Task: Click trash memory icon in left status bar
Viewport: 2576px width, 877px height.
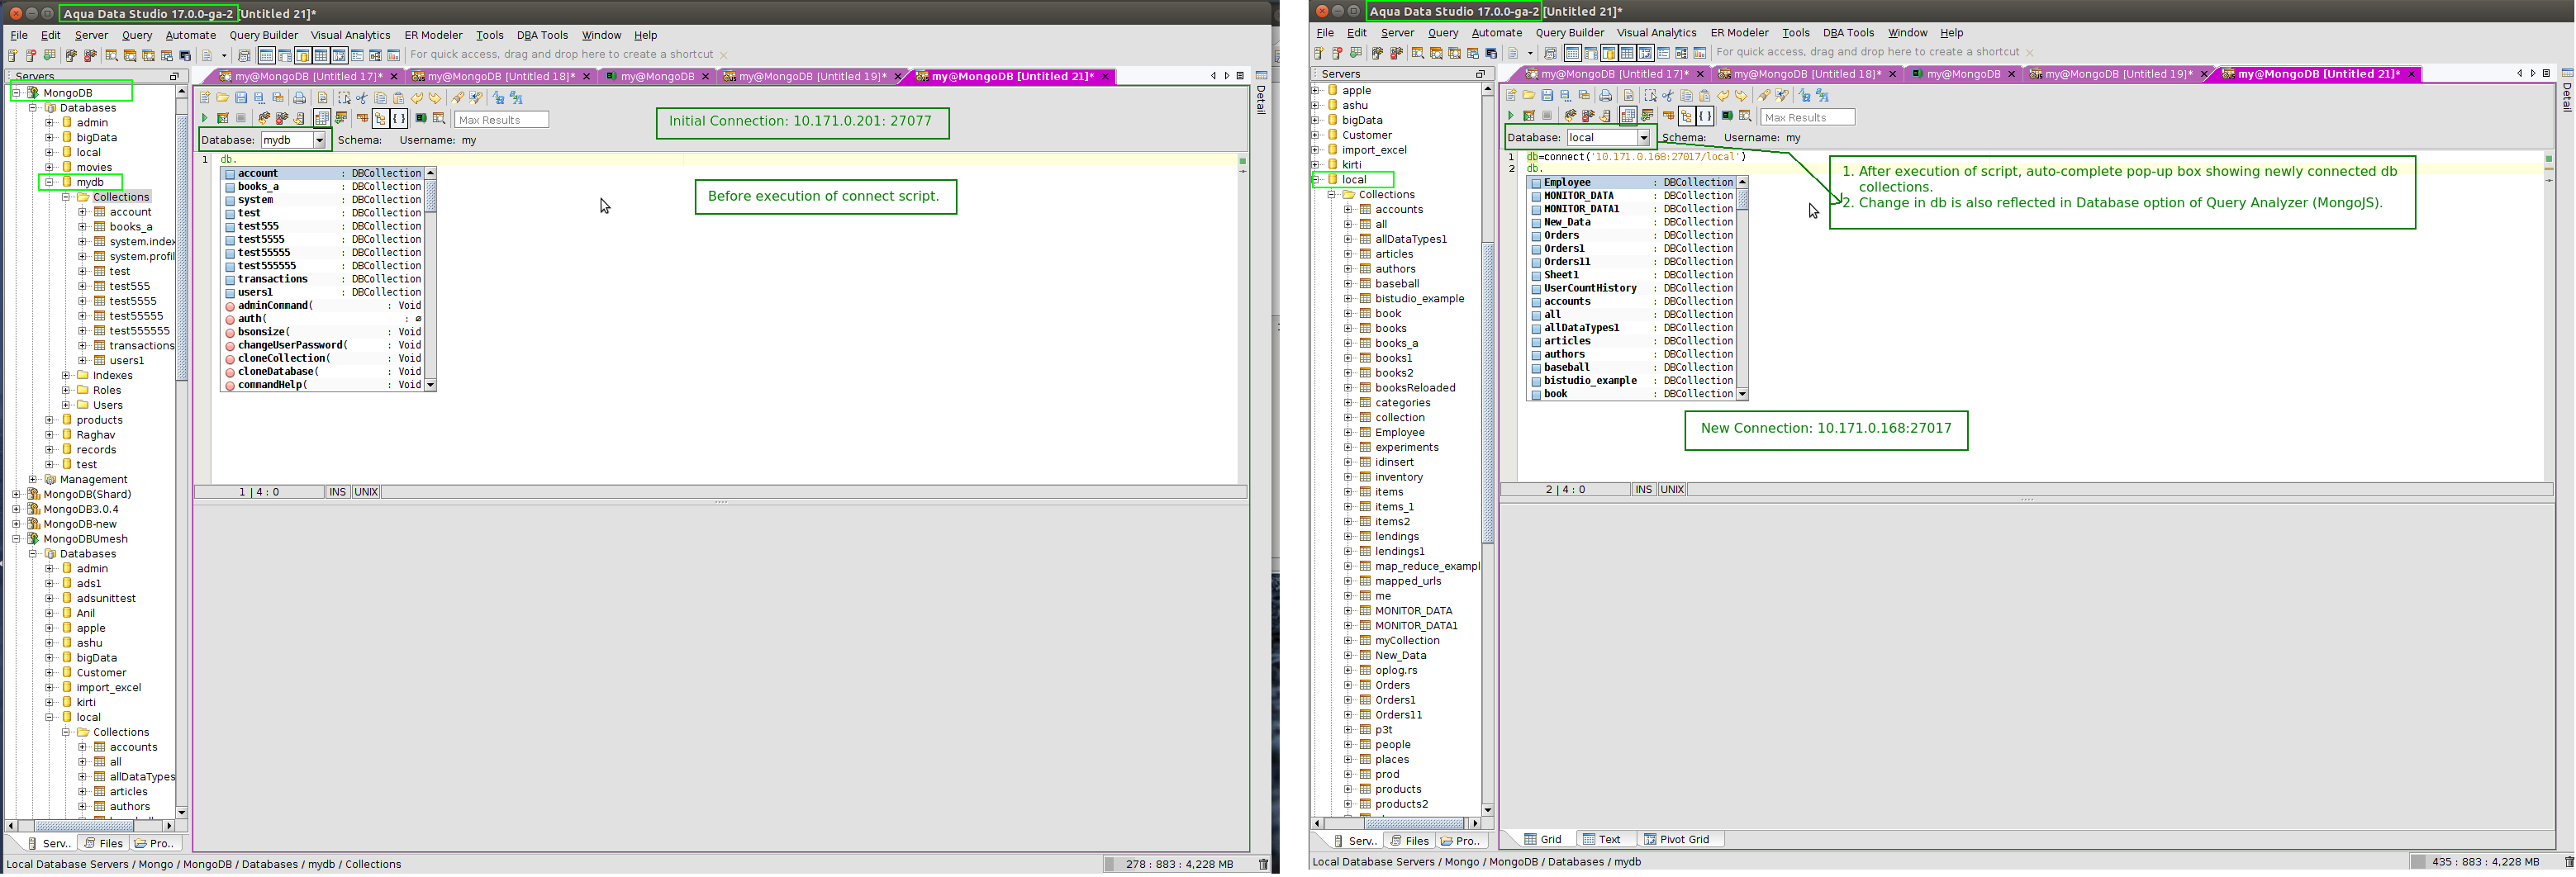Action: pyautogui.click(x=1263, y=864)
